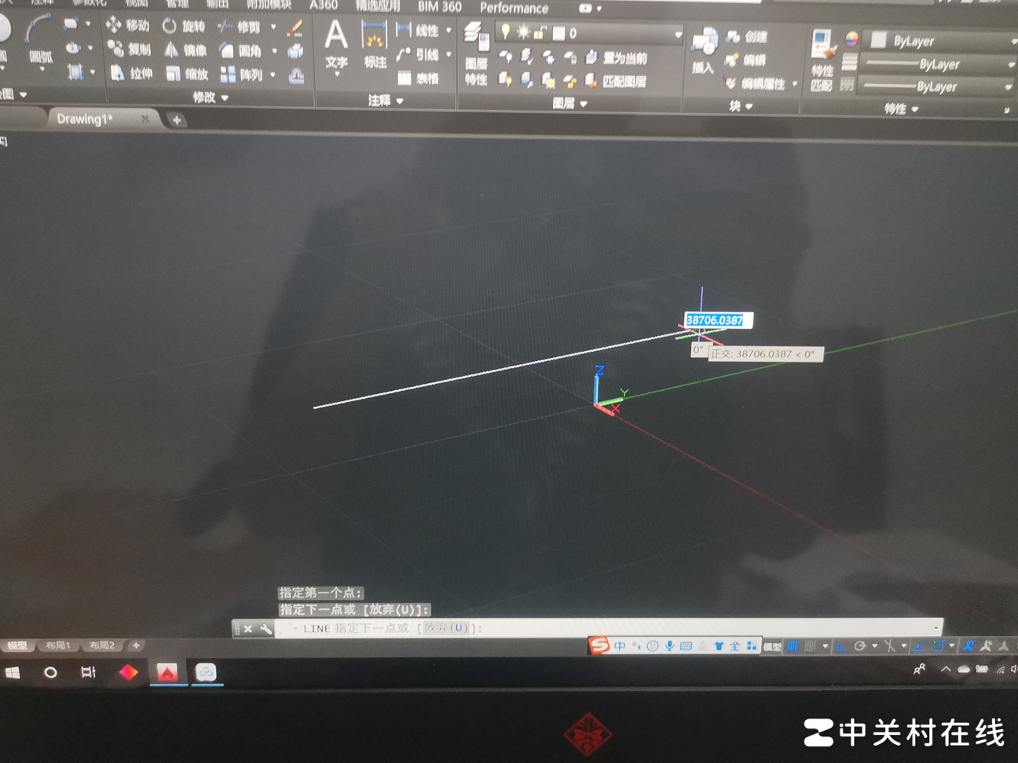Click the 放弃(U) option in command line

point(448,628)
